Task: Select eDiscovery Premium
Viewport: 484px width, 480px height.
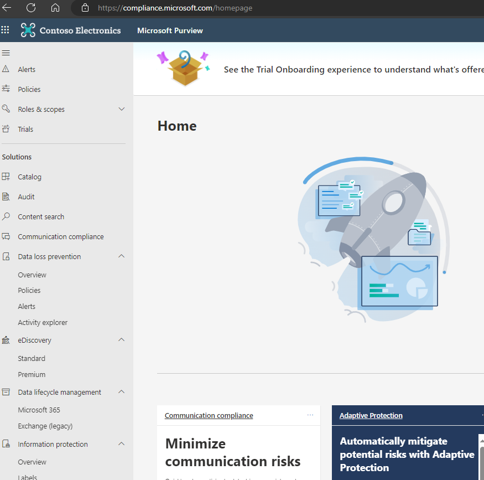Action: [x=32, y=374]
